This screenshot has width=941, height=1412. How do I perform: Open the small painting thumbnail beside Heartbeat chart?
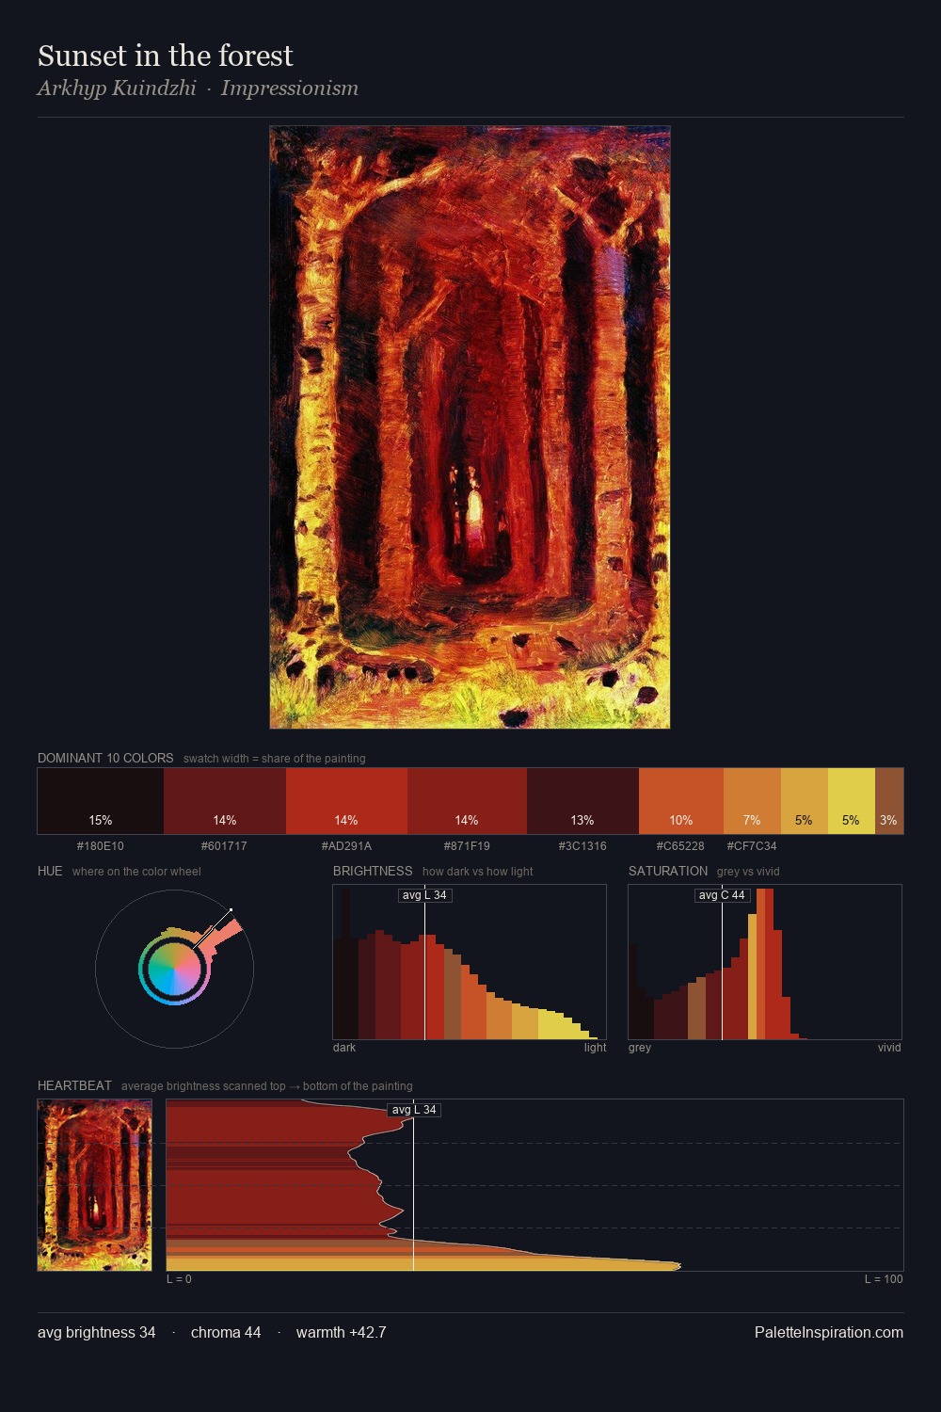tap(94, 1185)
